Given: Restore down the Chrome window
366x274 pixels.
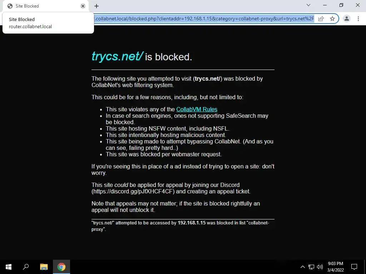Looking at the screenshot, I should pos(341,5).
